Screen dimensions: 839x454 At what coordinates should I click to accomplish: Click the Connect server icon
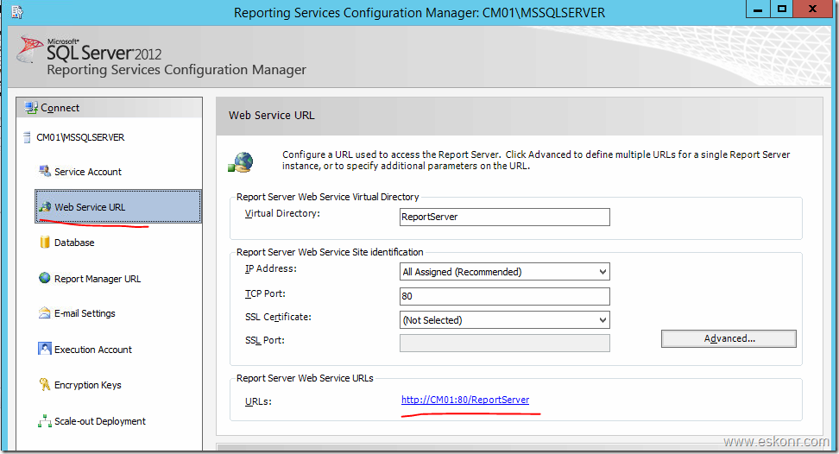point(31,108)
